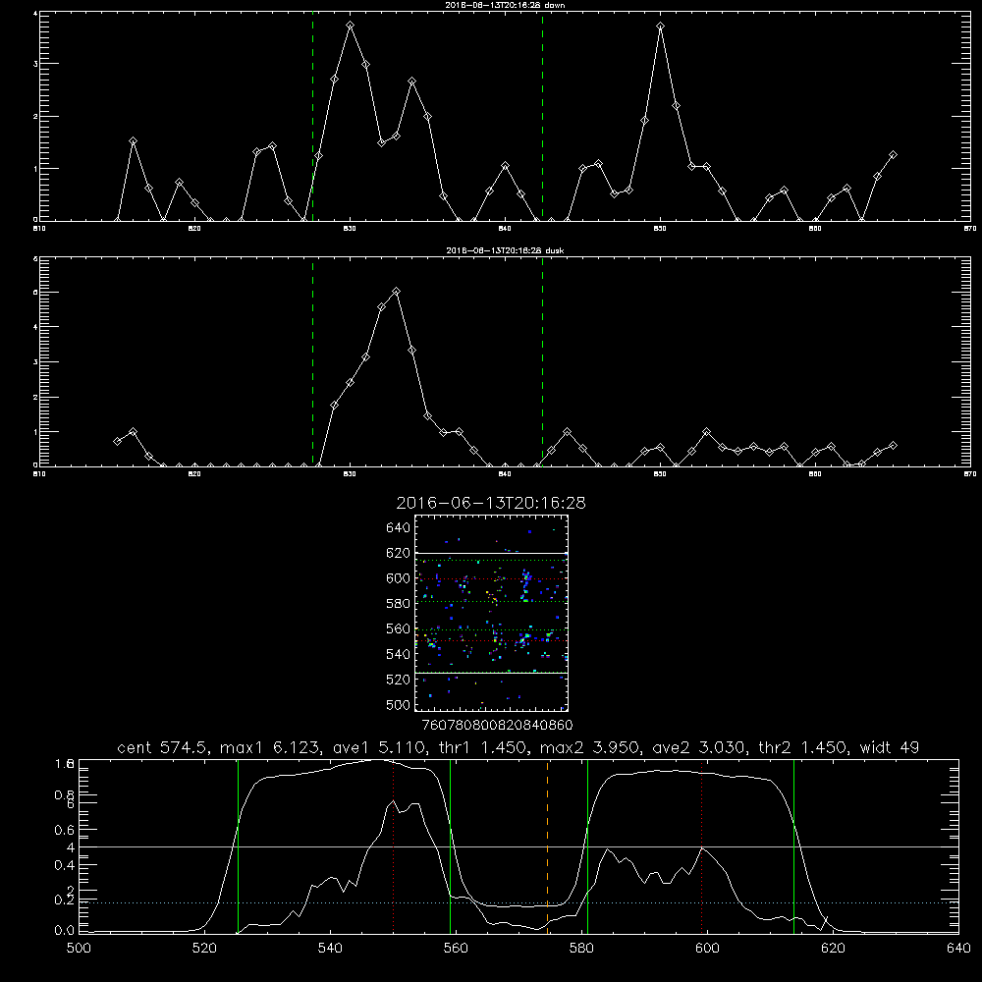Click the color detector image thumbnail
Viewport: 982px width, 982px height.
492,613
